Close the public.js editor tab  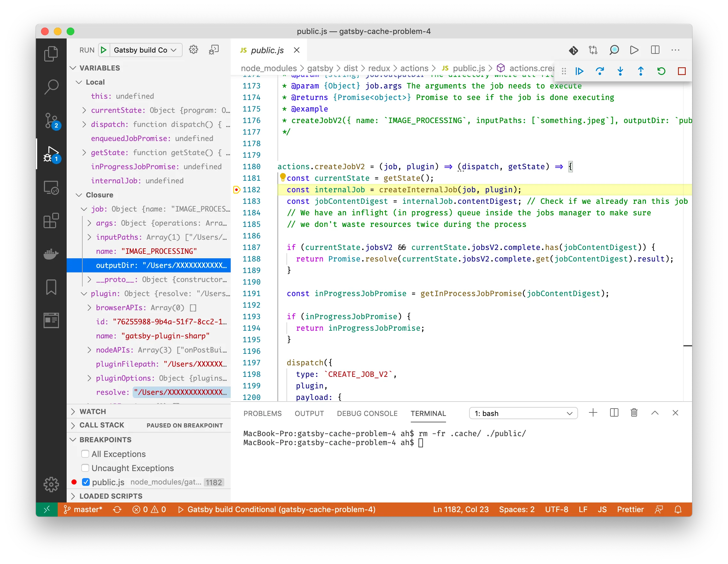[x=297, y=50]
